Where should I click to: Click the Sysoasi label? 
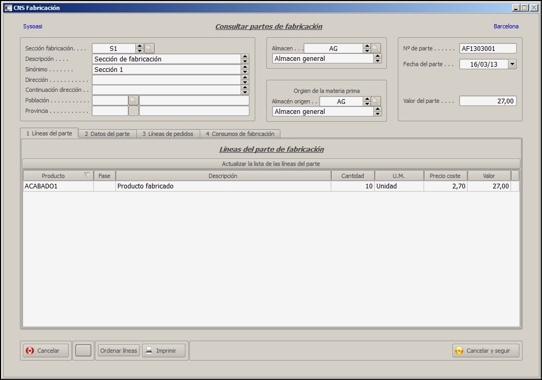coord(32,26)
